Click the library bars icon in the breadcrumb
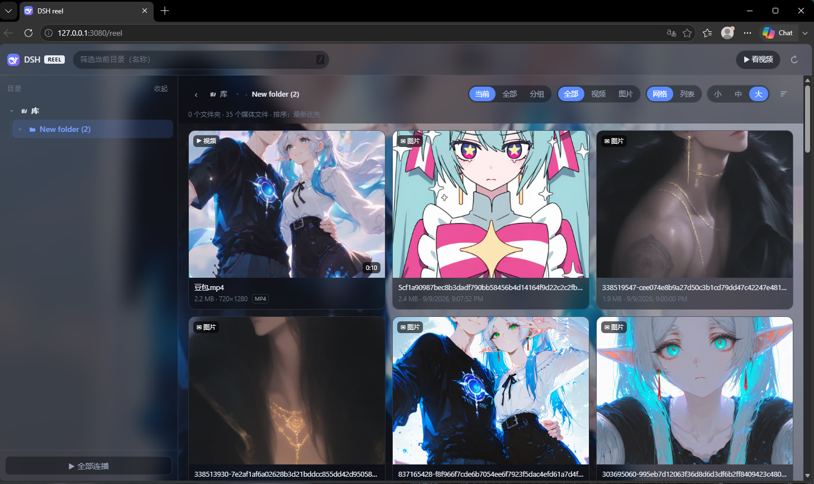The width and height of the screenshot is (814, 484). click(213, 94)
